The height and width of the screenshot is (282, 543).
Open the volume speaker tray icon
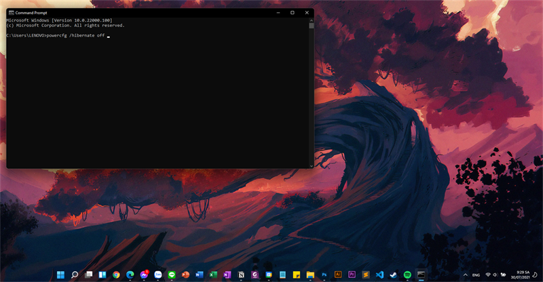(495, 275)
